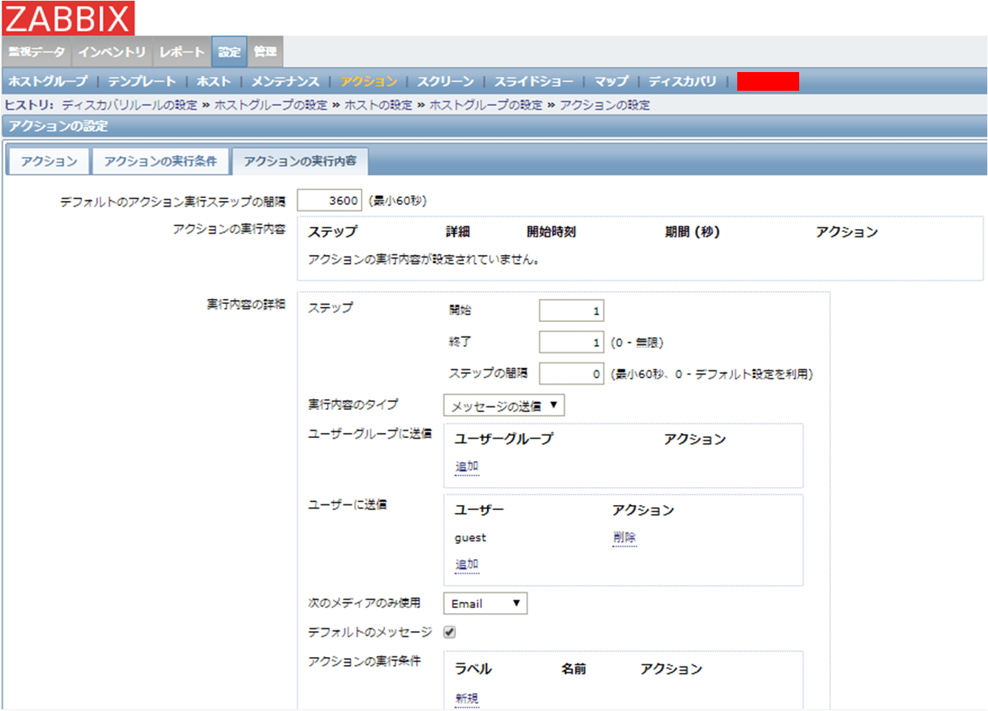The height and width of the screenshot is (711, 988).
Task: Click the アクションの実行内容が設定されていません message
Action: (x=424, y=259)
